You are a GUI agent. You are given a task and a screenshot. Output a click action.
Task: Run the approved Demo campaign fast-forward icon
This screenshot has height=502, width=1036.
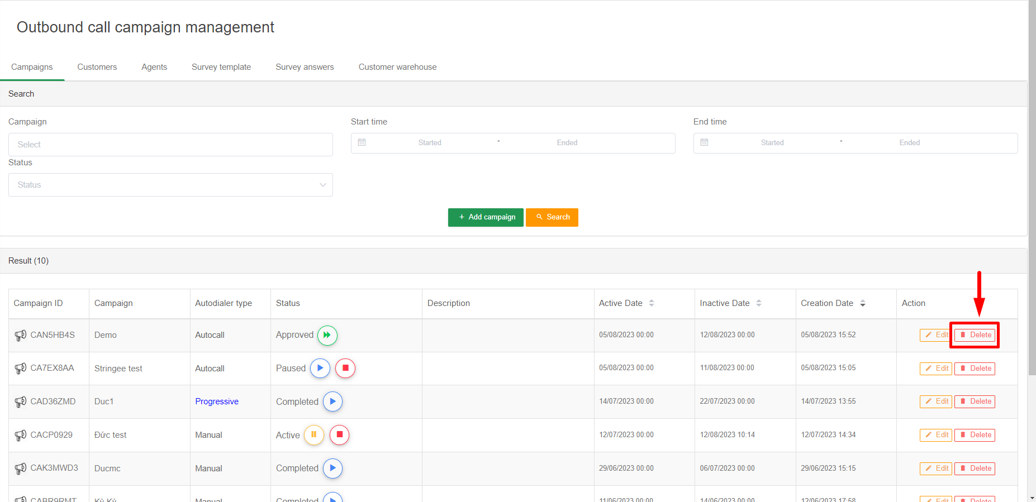(327, 335)
